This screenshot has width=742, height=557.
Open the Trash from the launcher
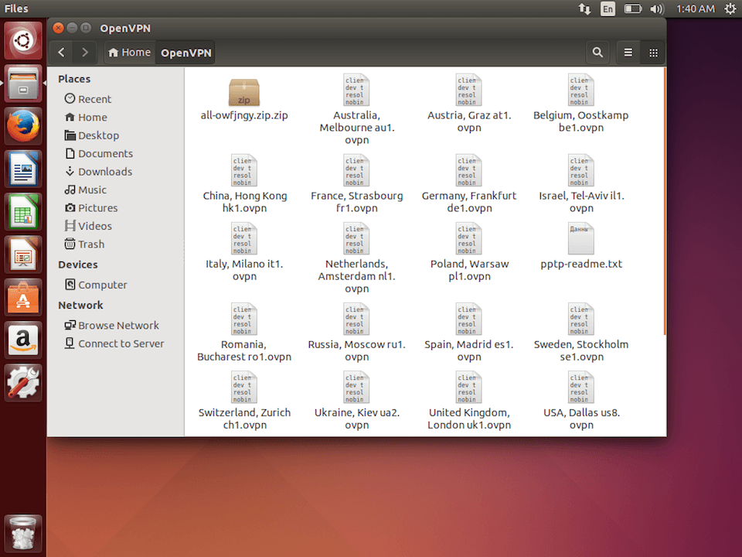[23, 532]
